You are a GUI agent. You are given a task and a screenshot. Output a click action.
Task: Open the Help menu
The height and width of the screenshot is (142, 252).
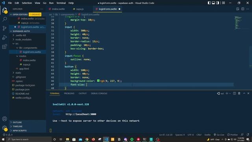tap(71, 3)
